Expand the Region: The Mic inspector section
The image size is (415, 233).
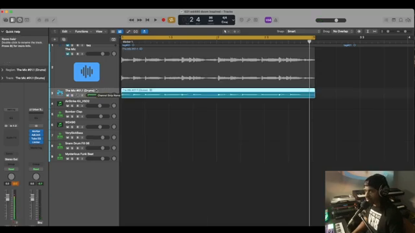point(3,70)
